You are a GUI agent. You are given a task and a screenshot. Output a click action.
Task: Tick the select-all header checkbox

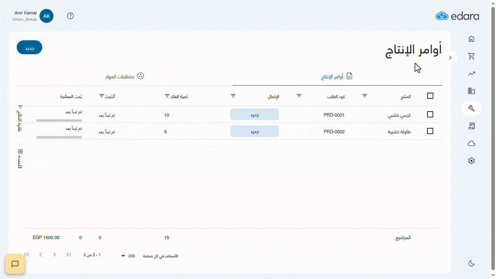point(430,96)
